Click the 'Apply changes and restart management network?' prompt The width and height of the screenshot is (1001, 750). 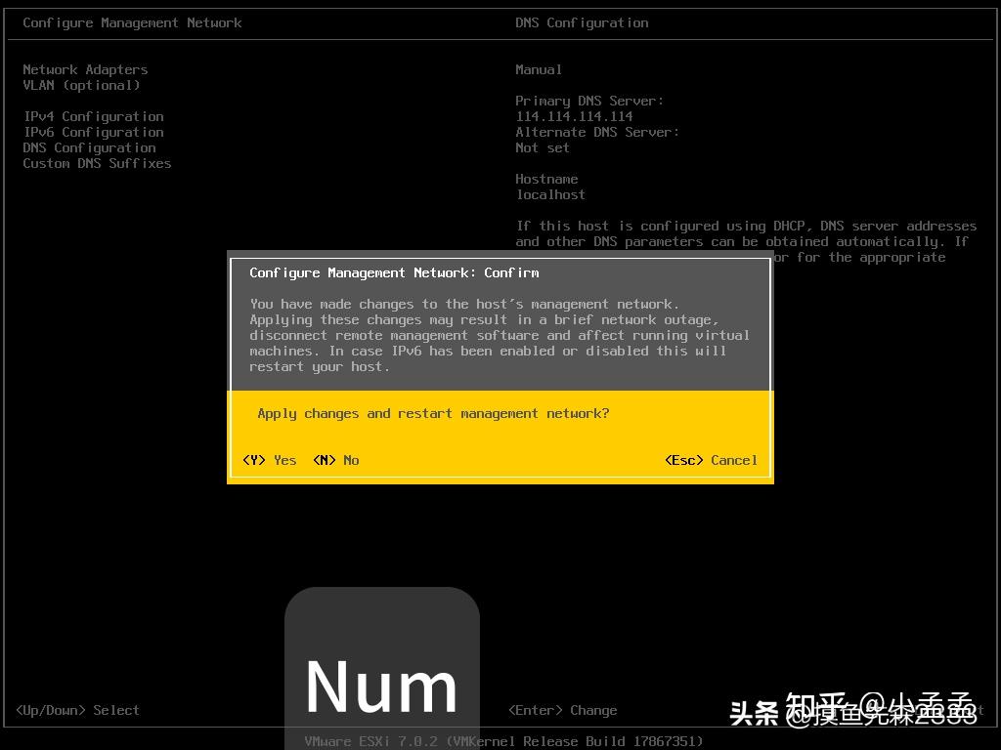433,413
